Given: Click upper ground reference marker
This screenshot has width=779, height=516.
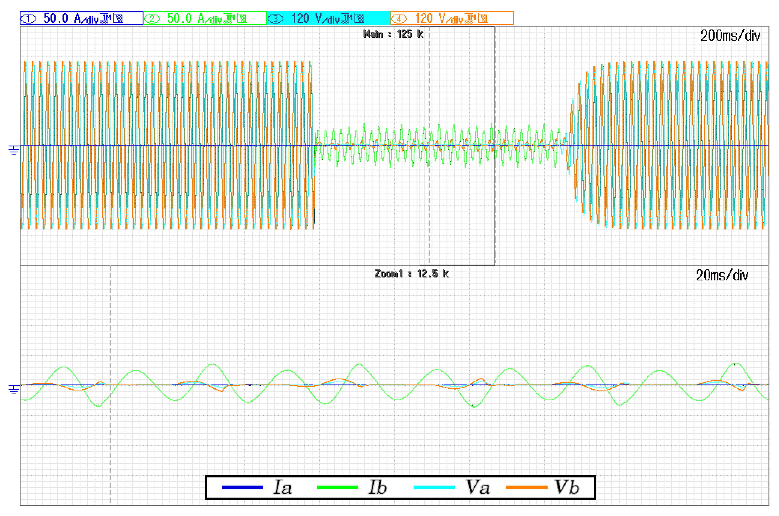Looking at the screenshot, I should (x=14, y=150).
